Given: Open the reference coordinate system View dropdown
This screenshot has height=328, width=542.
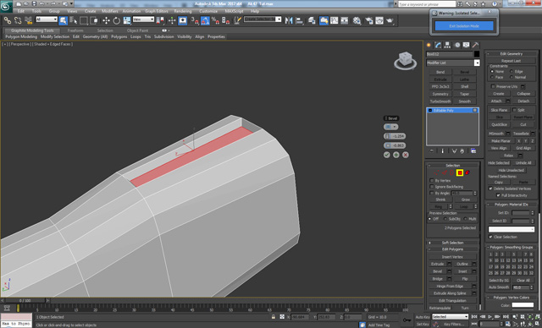Looking at the screenshot, I should pos(143,19).
